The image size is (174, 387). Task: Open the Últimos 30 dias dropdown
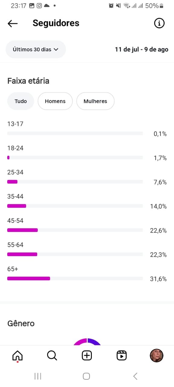click(x=36, y=49)
